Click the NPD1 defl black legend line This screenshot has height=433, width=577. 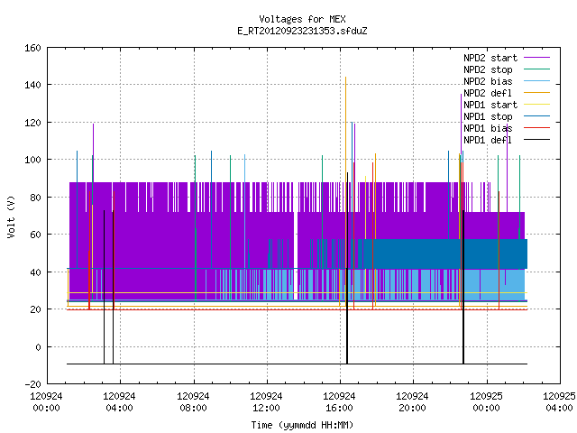[x=536, y=140]
